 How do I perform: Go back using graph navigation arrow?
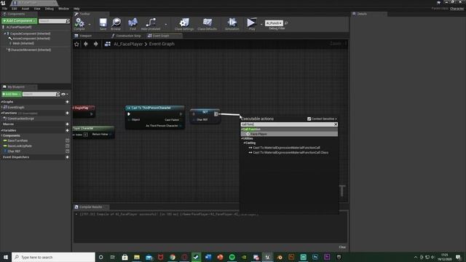[x=86, y=44]
